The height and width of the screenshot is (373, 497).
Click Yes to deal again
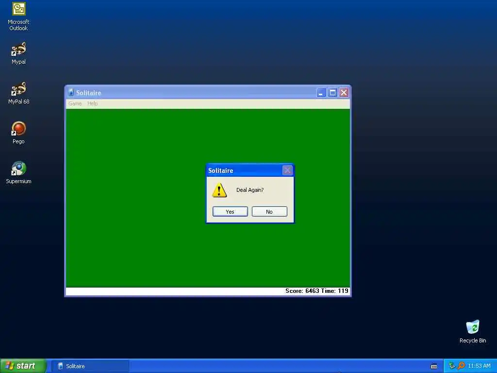(230, 212)
